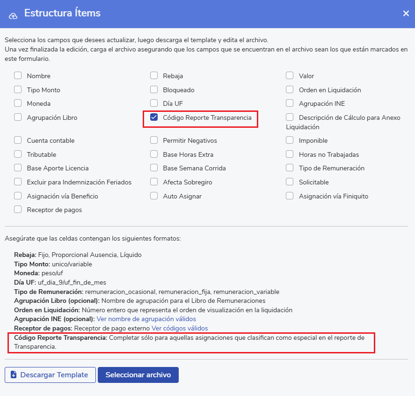Open Ver nombre de agrupación válidos link

146,319
